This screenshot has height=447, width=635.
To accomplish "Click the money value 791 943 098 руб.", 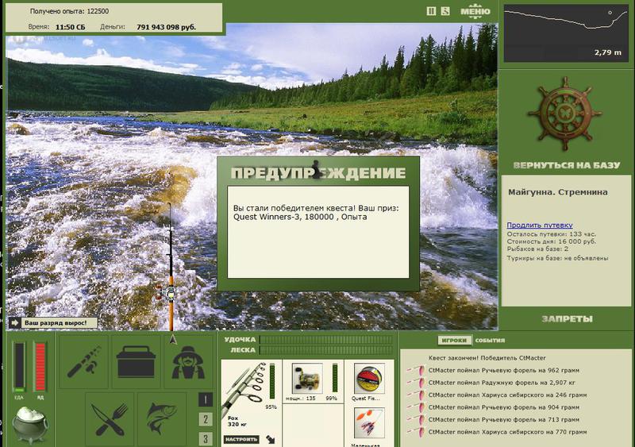I will point(166,27).
